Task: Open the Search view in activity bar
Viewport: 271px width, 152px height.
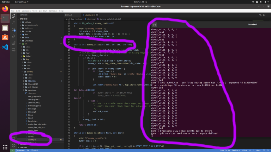Action: (13, 23)
